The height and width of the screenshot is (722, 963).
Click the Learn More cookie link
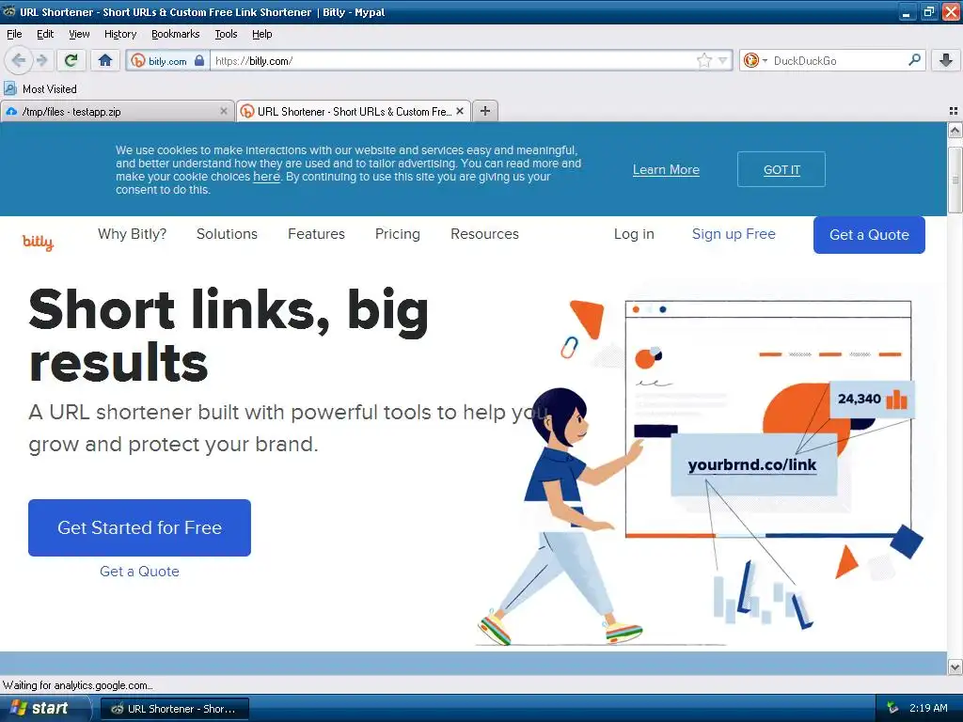point(666,169)
